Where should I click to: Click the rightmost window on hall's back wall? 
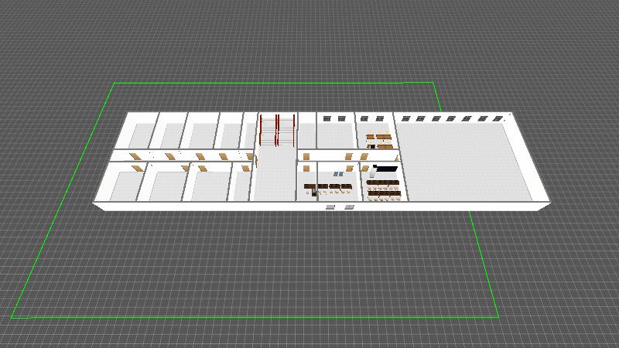[x=498, y=118]
